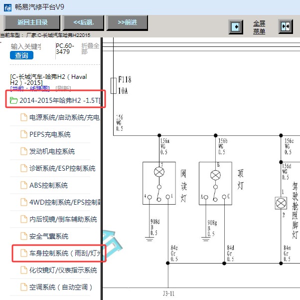Click the single right-arrow panel icon
This screenshot has height=300, width=300.
[236, 27]
